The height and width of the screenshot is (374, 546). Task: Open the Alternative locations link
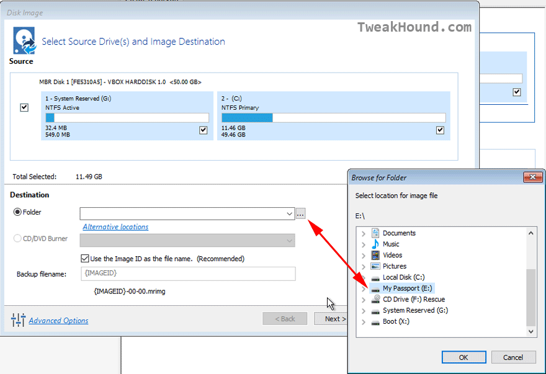115,227
